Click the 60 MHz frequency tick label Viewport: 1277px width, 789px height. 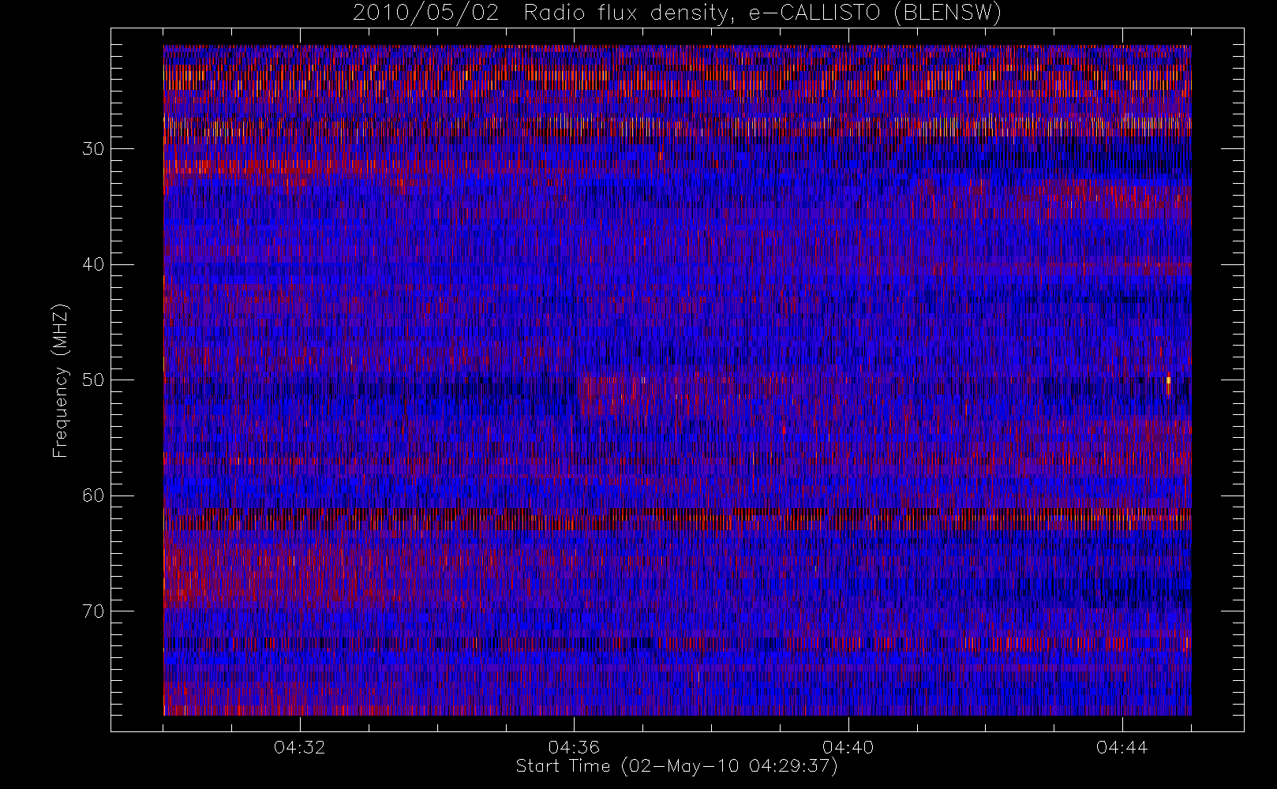[93, 495]
